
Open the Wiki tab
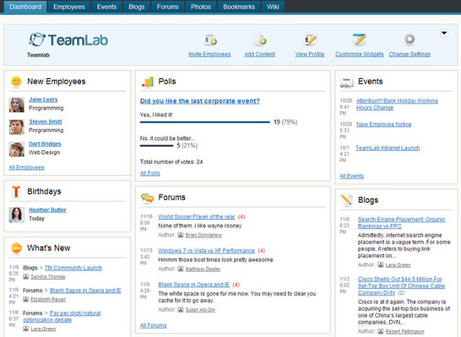pos(273,7)
